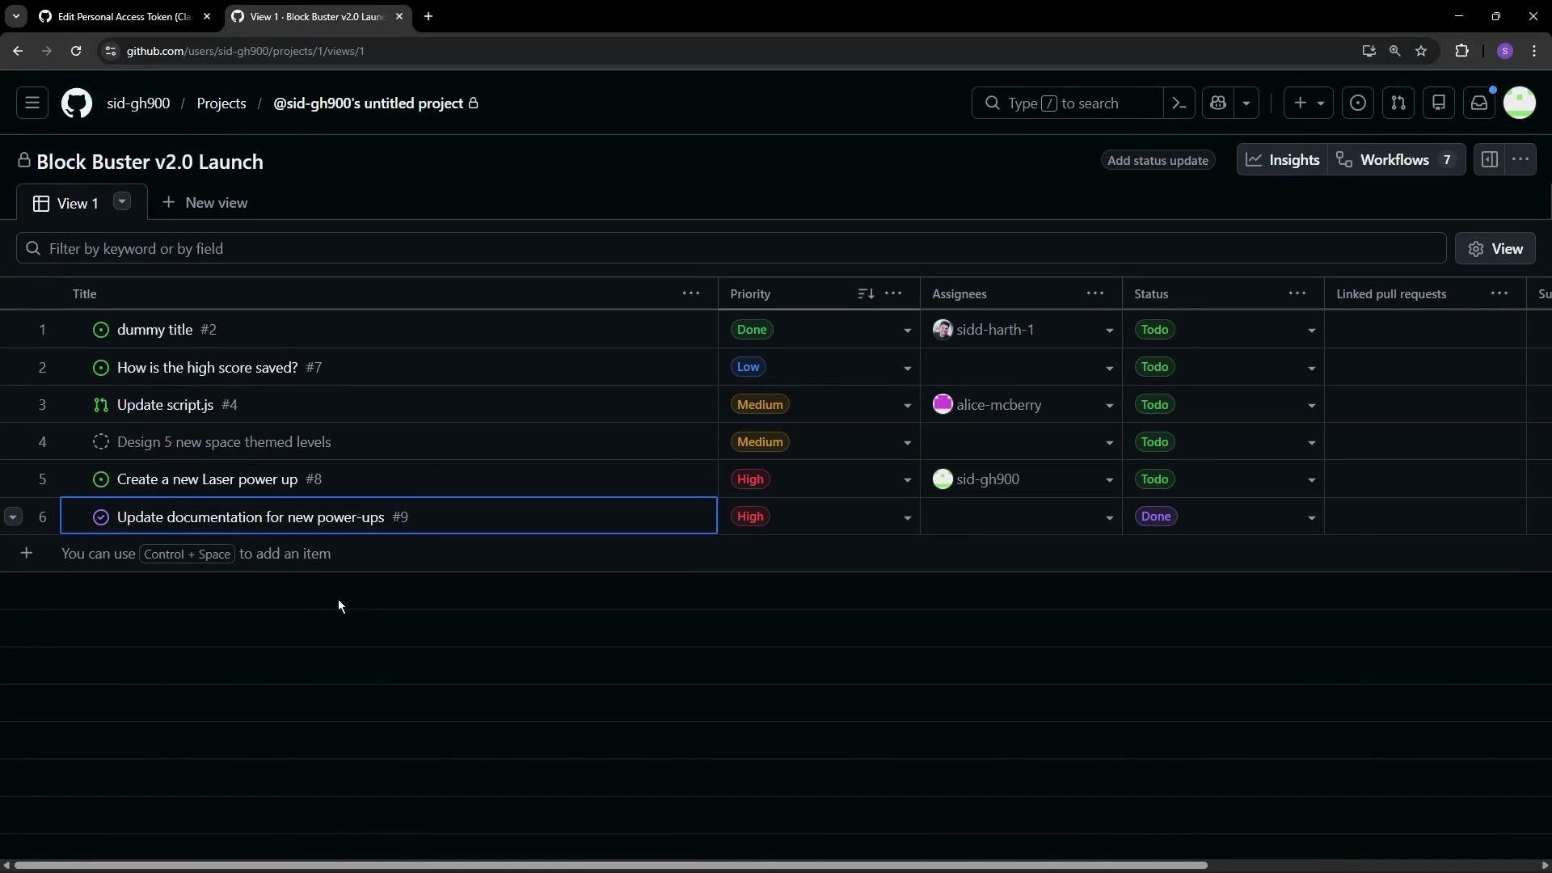Open the 'dummy title' issue link
Viewport: 1552px width, 873px height.
coord(154,330)
